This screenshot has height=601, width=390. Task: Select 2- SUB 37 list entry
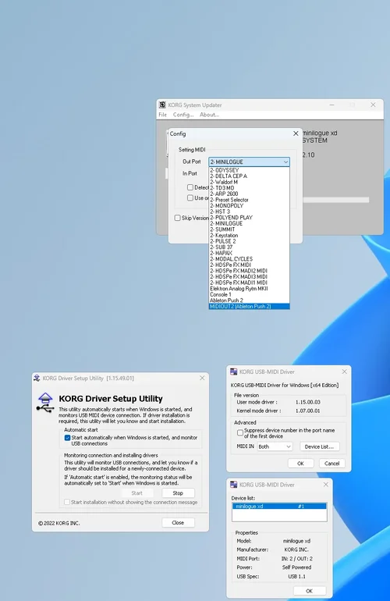point(249,247)
